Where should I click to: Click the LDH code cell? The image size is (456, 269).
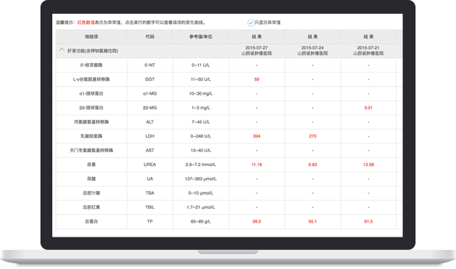(x=150, y=136)
